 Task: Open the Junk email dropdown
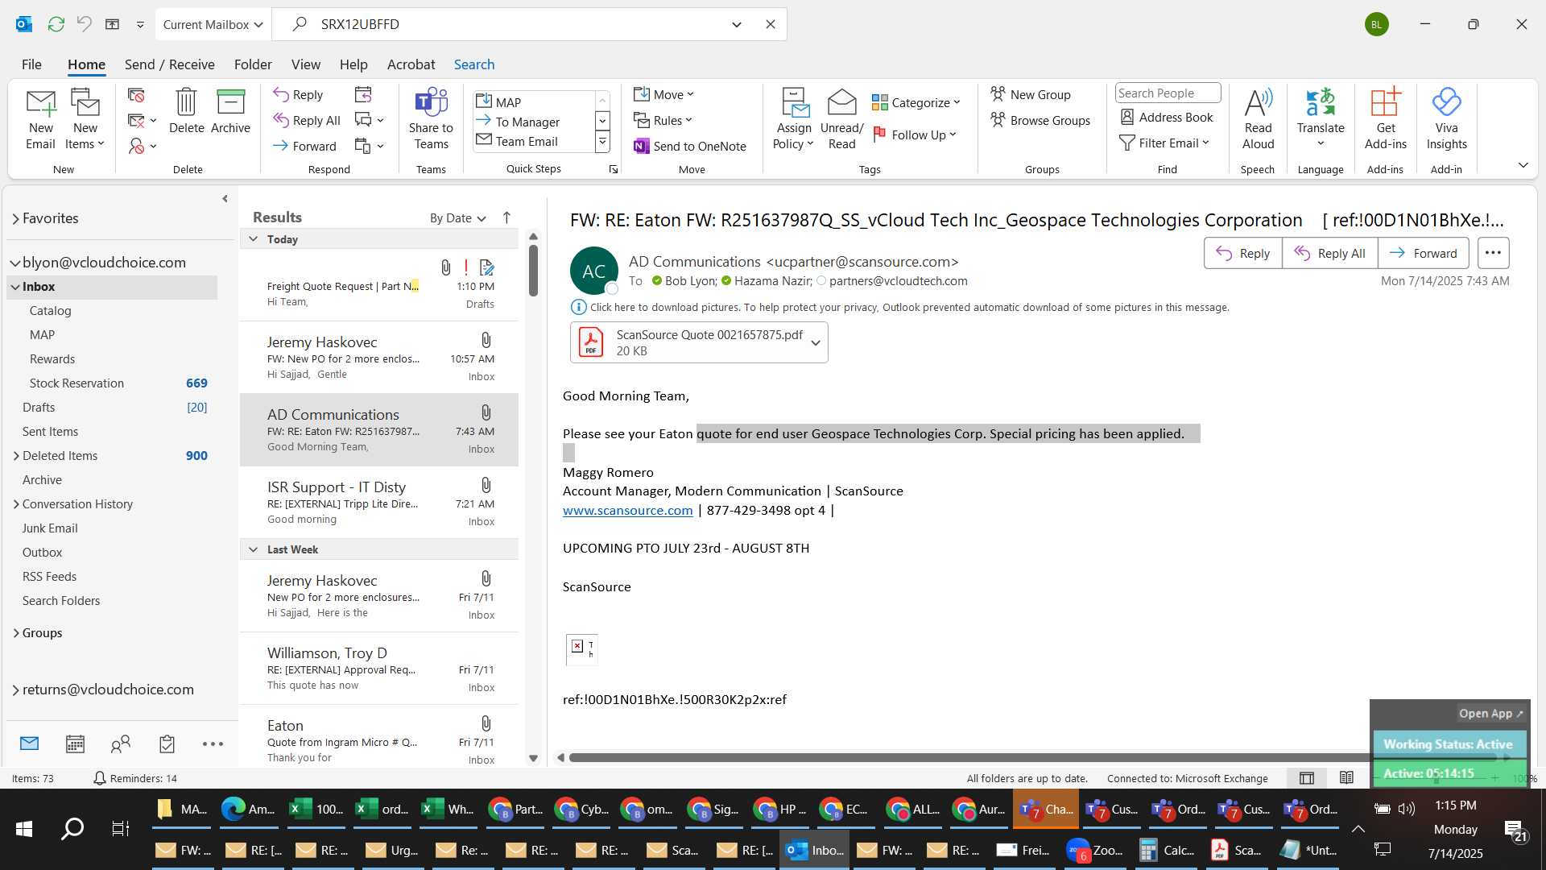coord(143,146)
